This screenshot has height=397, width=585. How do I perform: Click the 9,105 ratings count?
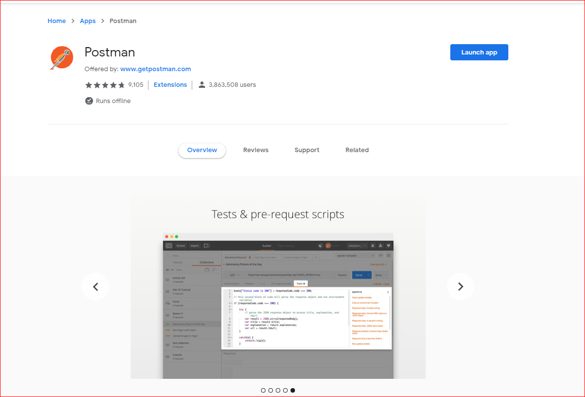[136, 85]
